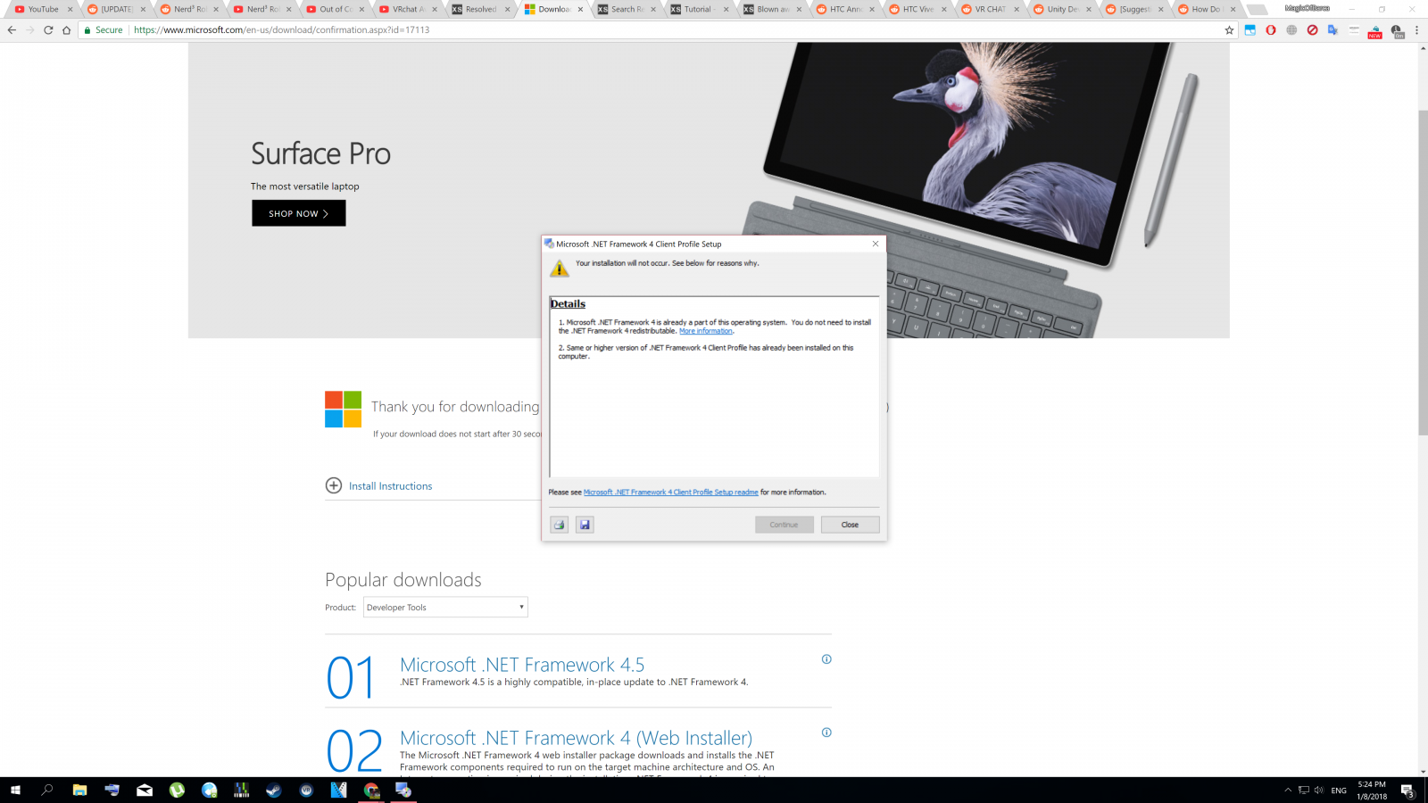Open the .NET installer taskbar icon
The width and height of the screenshot is (1428, 803).
(x=403, y=790)
